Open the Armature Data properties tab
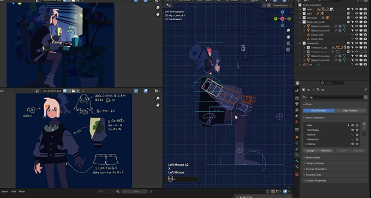The image size is (371, 198). coord(297,155)
